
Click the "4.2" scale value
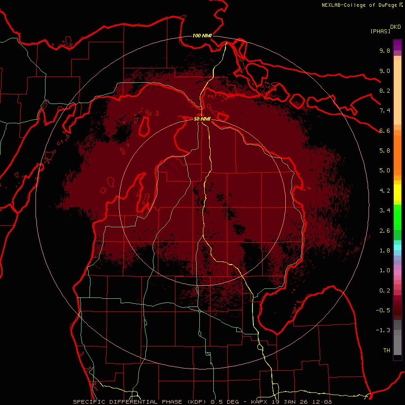point(385,191)
